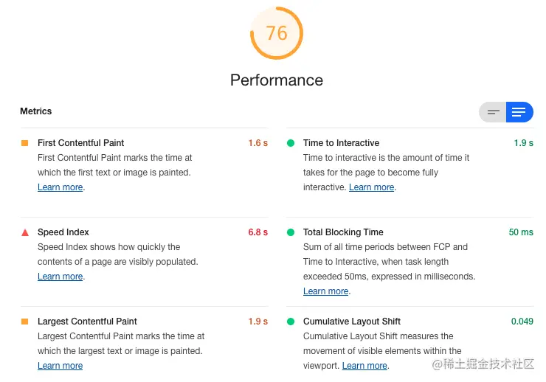Image resolution: width=546 pixels, height=382 pixels.
Task: Click the orange square icon beside Largest Contentful Paint
Action: point(24,322)
